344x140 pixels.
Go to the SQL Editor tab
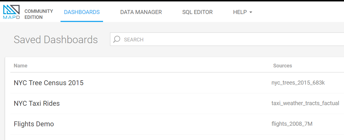[197, 12]
